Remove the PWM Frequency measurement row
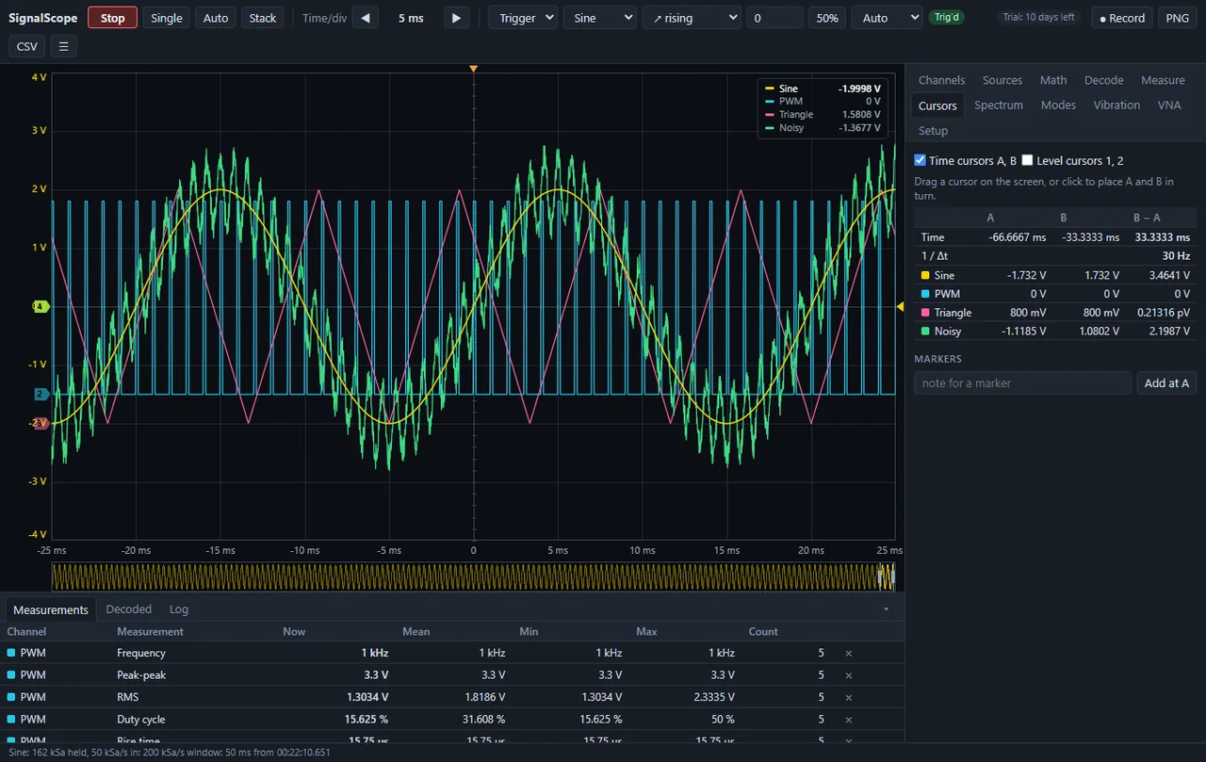This screenshot has height=762, width=1206. 848,653
